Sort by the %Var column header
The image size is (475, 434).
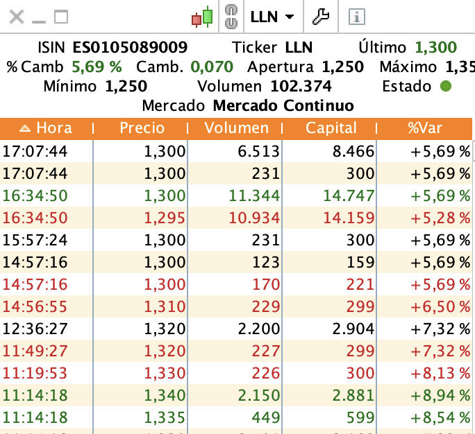tap(425, 128)
